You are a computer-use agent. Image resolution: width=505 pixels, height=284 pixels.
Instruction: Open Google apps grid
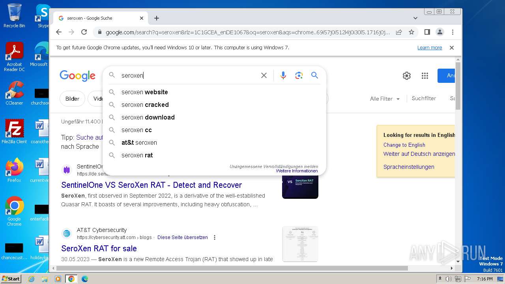[x=425, y=76]
